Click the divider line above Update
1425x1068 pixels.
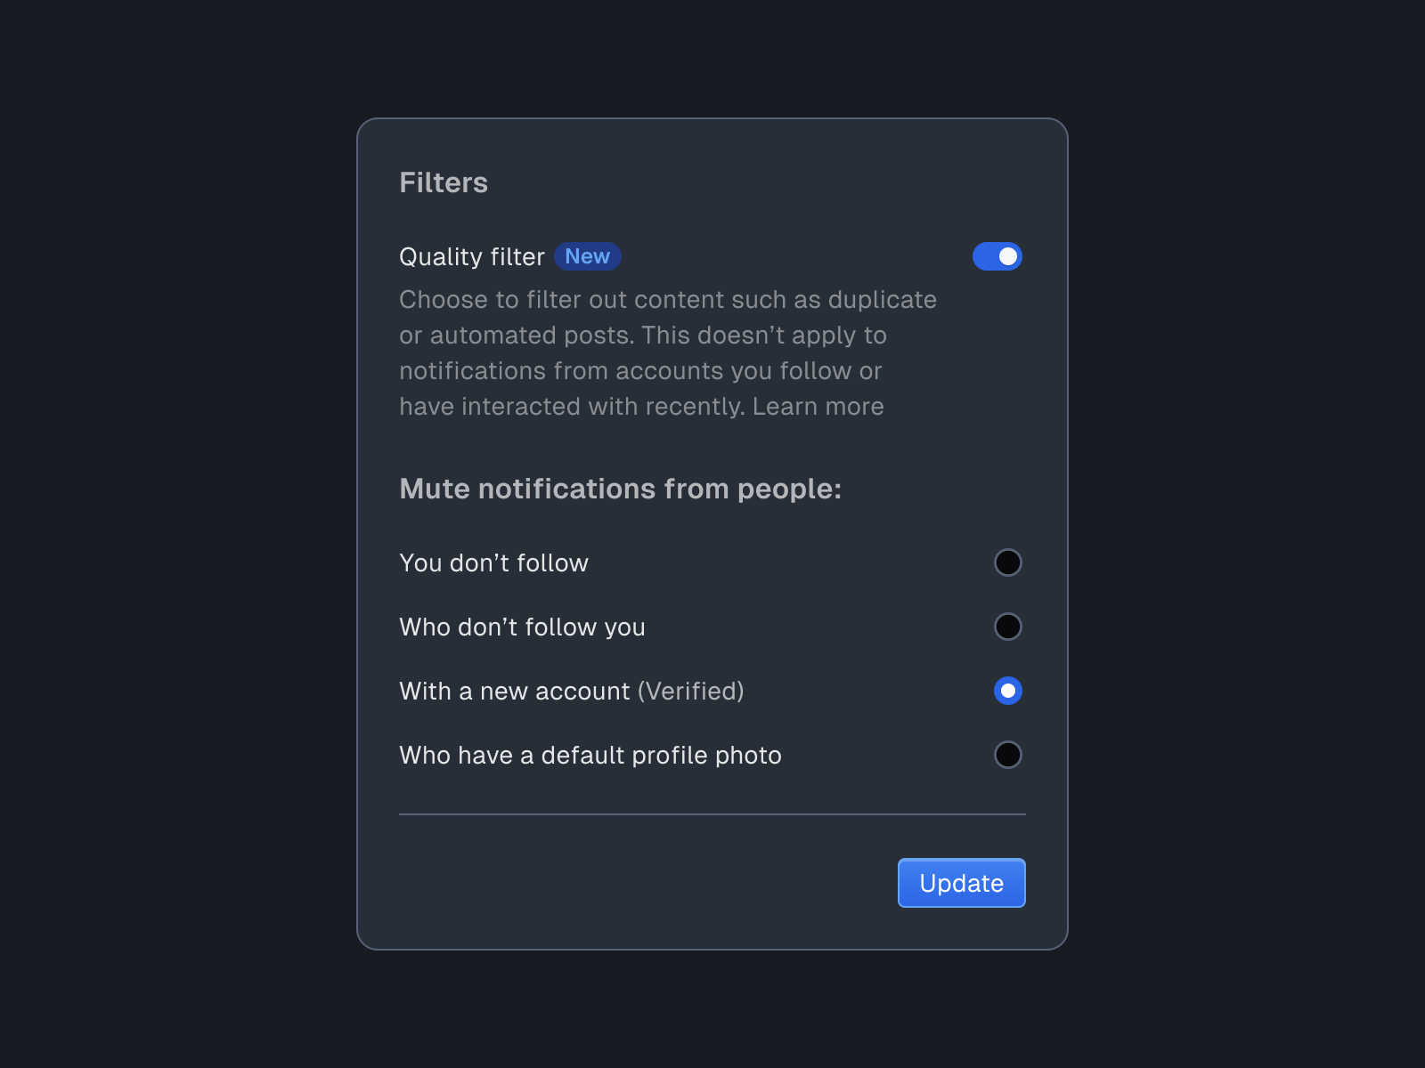pos(712,812)
